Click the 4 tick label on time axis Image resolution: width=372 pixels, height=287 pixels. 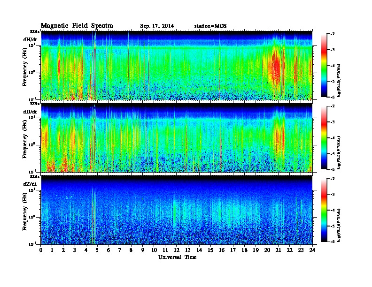pos(86,250)
